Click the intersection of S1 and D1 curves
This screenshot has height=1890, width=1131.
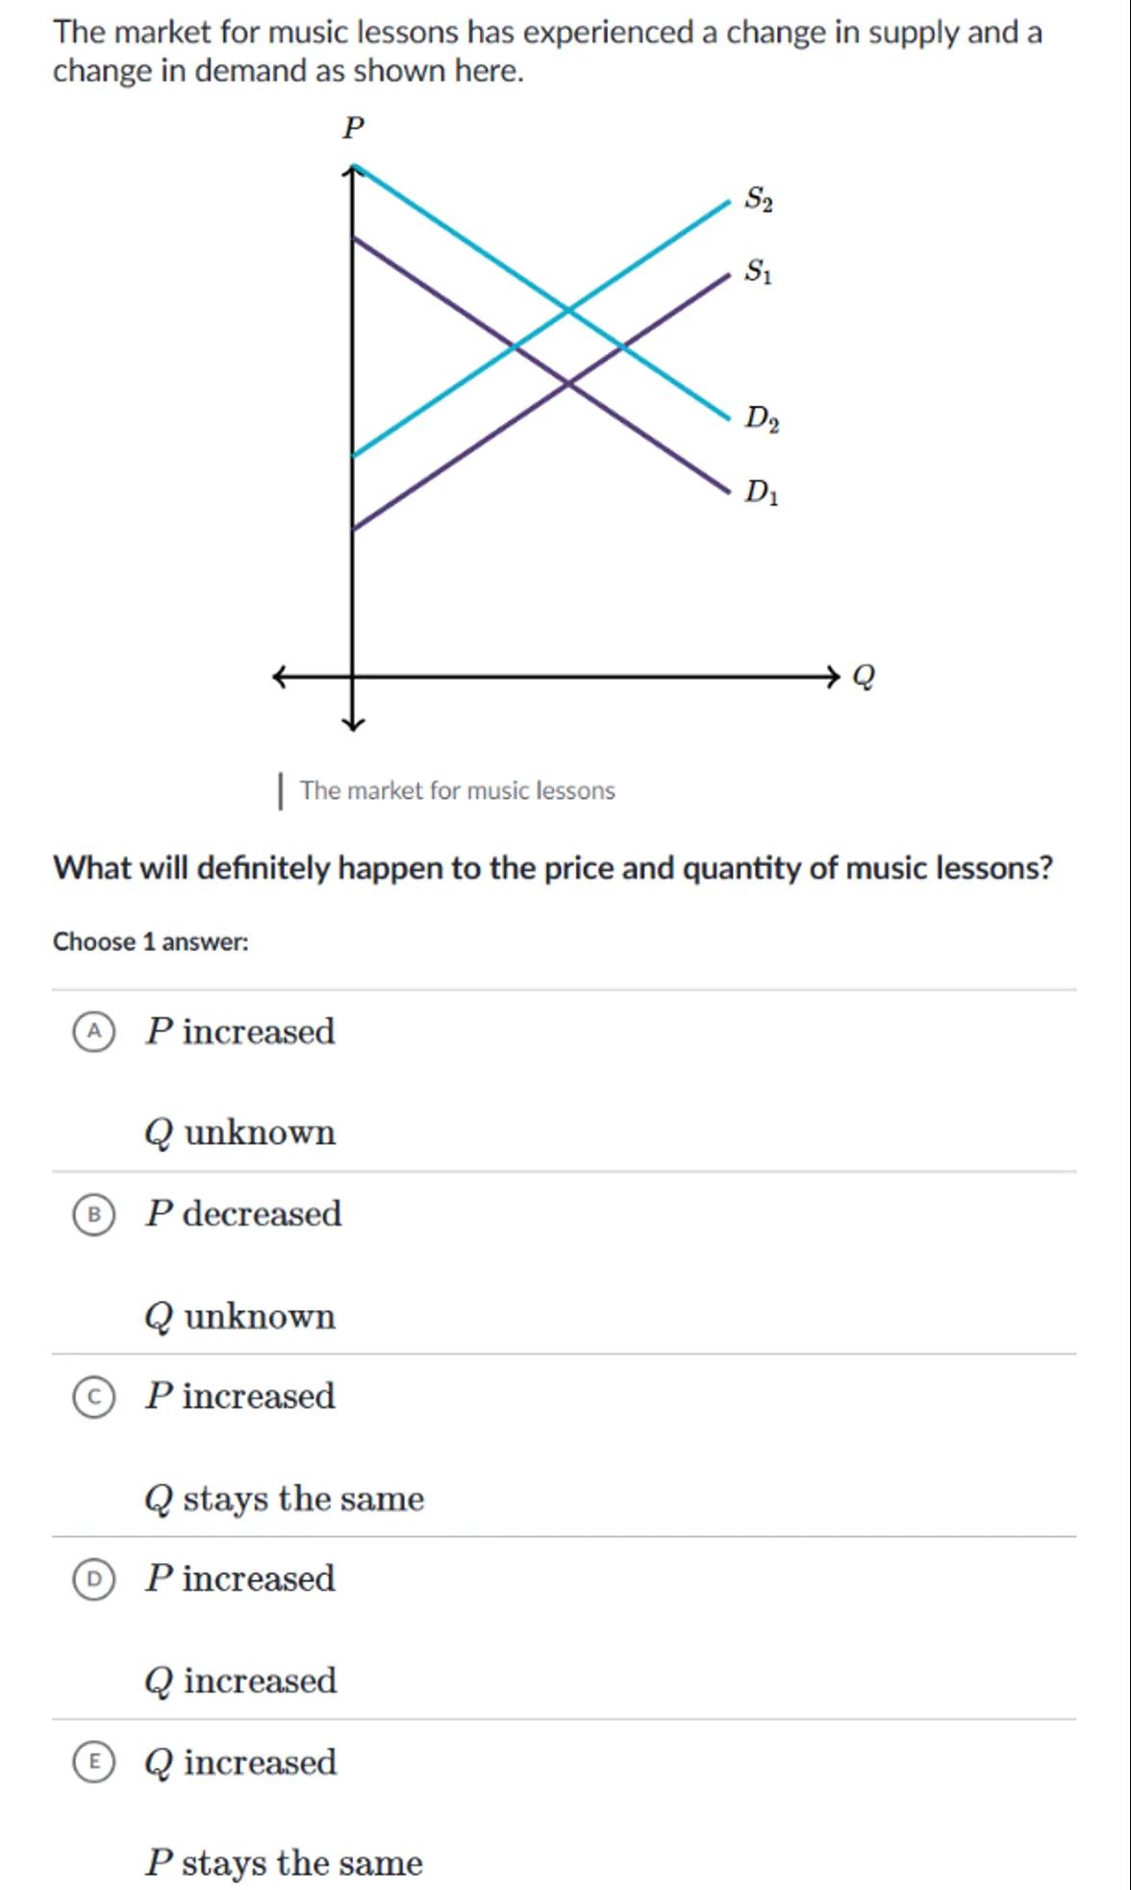568,383
